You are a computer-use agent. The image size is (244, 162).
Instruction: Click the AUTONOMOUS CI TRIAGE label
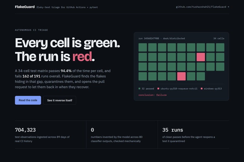pyautogui.click(x=31, y=30)
